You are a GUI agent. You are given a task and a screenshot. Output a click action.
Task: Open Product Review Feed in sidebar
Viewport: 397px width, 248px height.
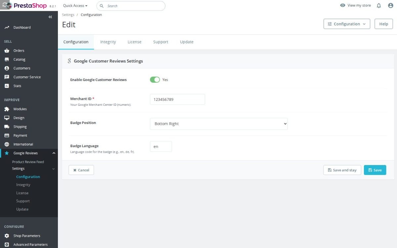[28, 162]
